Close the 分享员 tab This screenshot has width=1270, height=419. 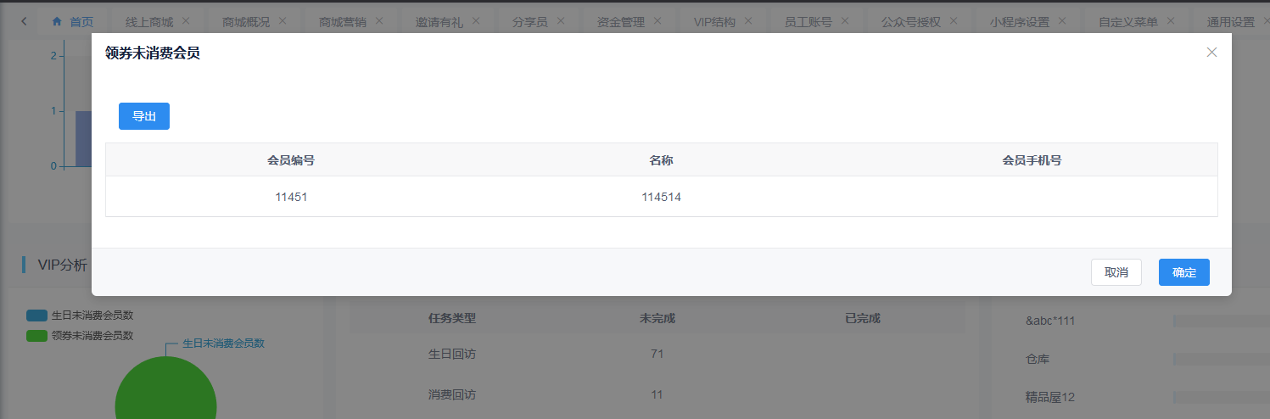pyautogui.click(x=561, y=20)
